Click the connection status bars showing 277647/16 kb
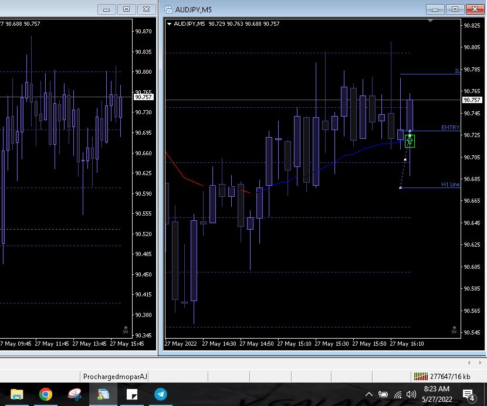This screenshot has height=406, width=487. click(421, 376)
